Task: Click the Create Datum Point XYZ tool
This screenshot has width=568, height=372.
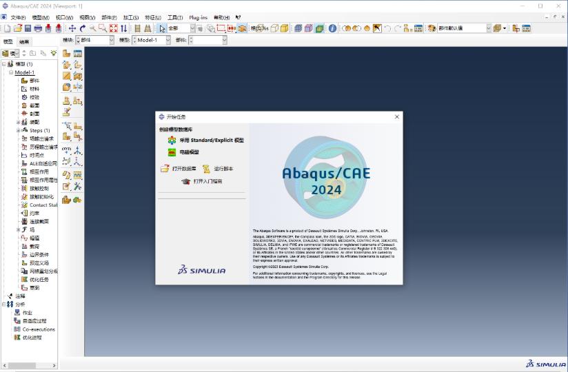Action: [x=67, y=150]
